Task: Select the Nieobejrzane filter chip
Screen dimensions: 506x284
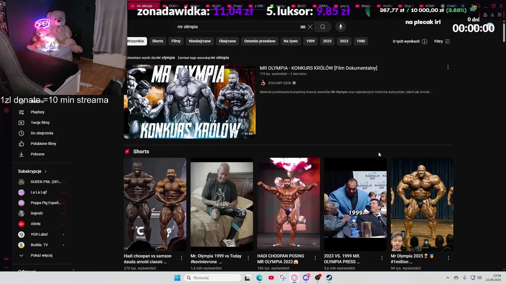Action: (x=200, y=41)
